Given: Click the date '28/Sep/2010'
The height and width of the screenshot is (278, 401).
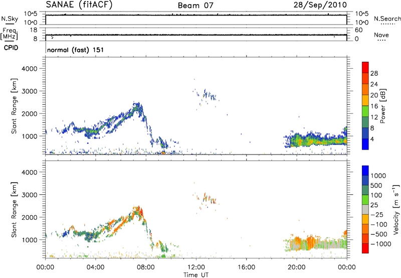Looking at the screenshot, I should 320,5.
